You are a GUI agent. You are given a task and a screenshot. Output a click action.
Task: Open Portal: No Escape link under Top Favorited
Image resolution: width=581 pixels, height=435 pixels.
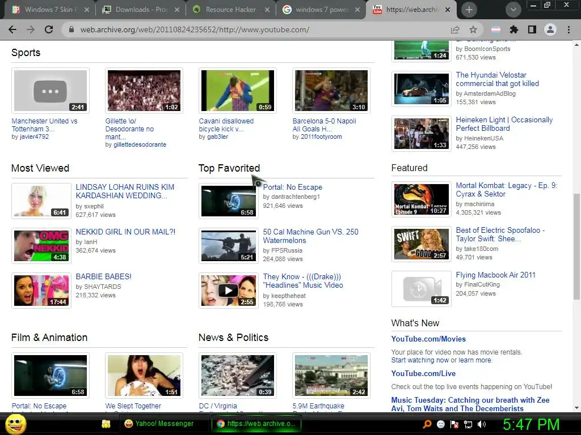pyautogui.click(x=293, y=187)
